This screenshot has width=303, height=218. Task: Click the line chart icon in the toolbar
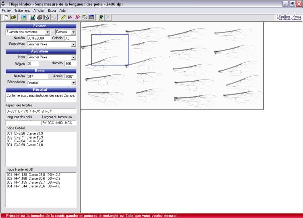point(70,17)
